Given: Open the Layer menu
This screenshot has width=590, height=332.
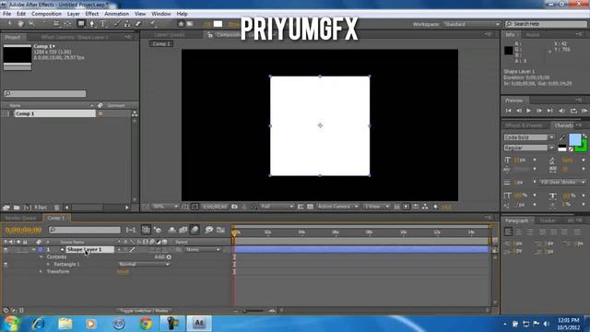Looking at the screenshot, I should click(74, 14).
